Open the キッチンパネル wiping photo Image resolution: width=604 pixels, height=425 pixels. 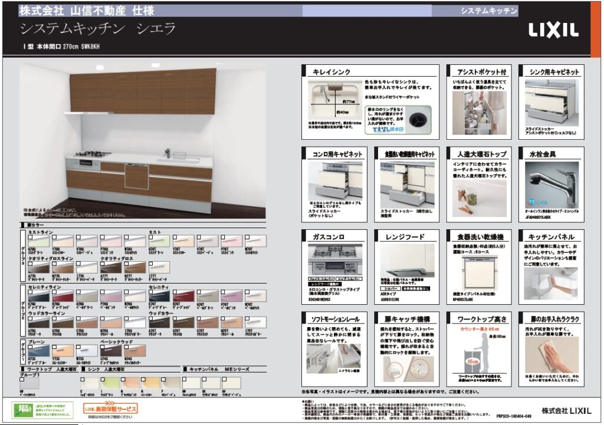[551, 284]
